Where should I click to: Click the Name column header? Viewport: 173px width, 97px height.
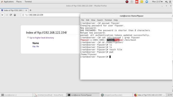36,43
